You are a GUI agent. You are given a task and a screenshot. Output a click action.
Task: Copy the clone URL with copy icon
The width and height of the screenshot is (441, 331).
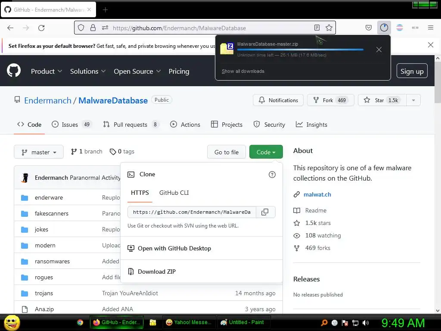click(x=265, y=212)
